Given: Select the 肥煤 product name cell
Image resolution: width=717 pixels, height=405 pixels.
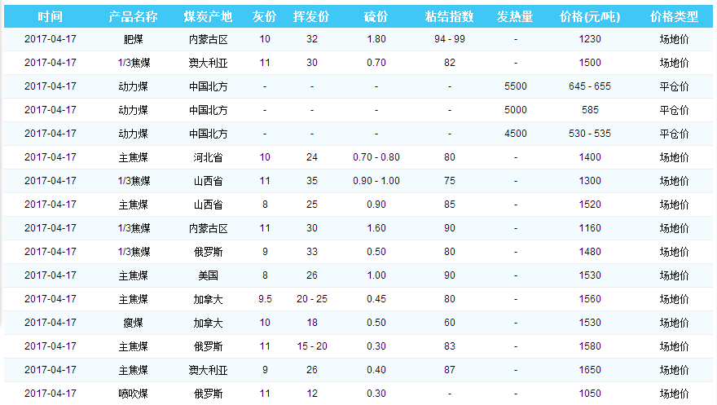Looking at the screenshot, I should click(133, 39).
